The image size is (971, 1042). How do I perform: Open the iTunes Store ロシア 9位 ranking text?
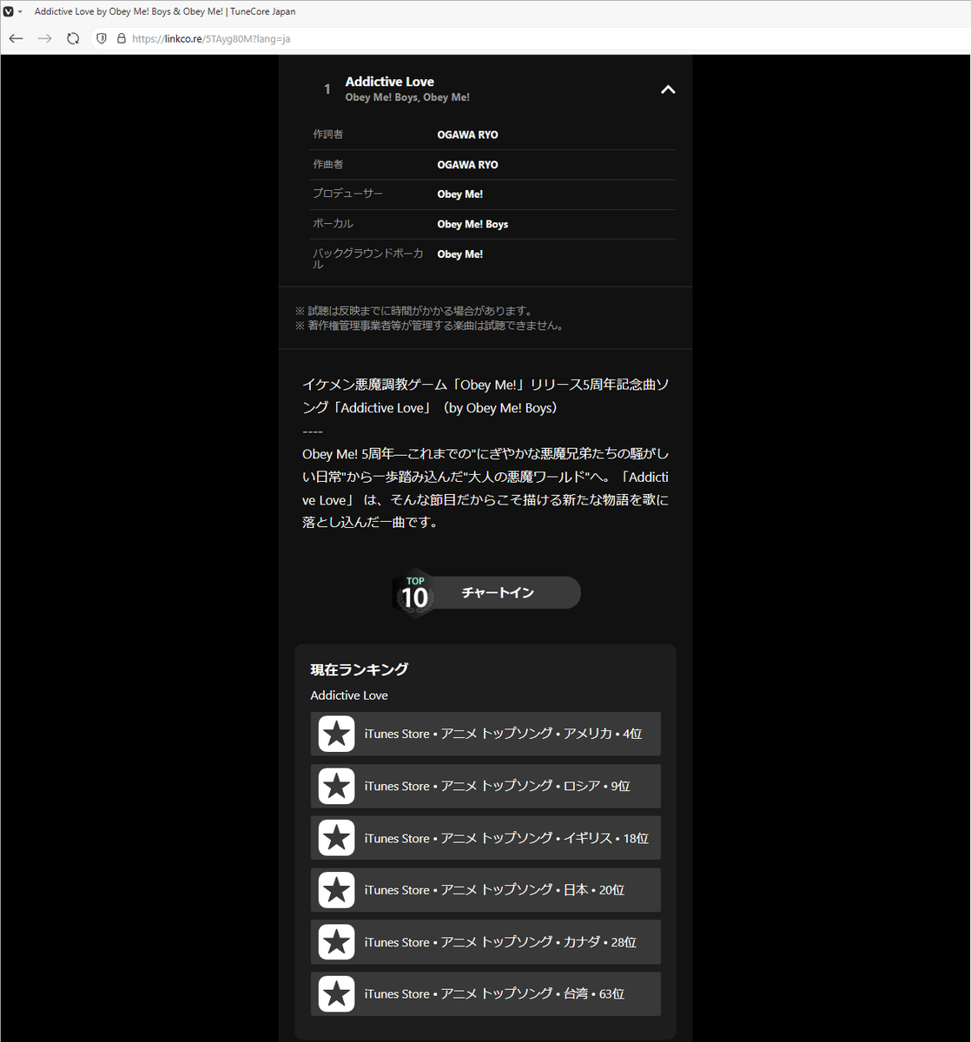pyautogui.click(x=498, y=786)
